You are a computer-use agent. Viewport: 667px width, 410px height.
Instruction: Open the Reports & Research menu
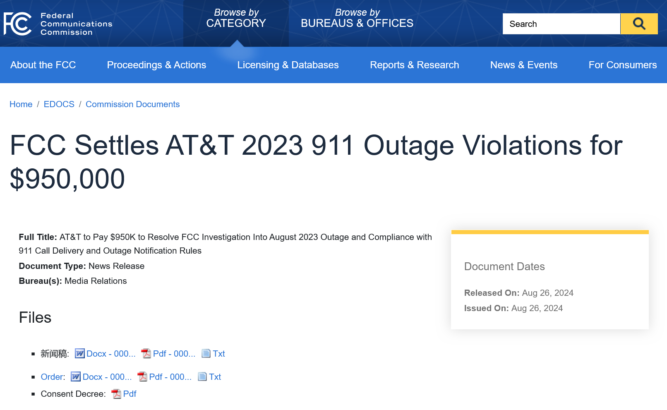[415, 65]
